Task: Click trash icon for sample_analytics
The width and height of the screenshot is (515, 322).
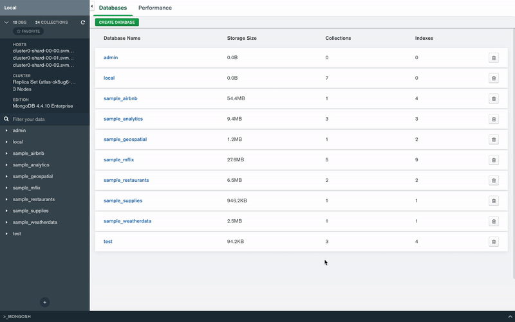Action: point(494,119)
